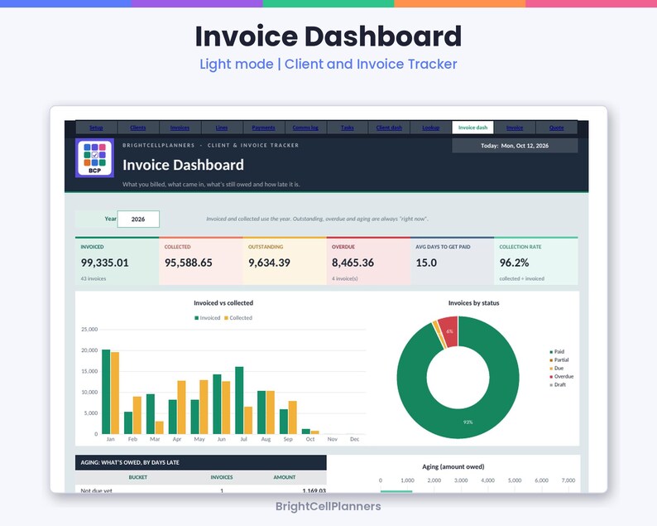Click the Avg days to get paid value 15.0
This screenshot has height=526, width=657.
[x=426, y=263]
